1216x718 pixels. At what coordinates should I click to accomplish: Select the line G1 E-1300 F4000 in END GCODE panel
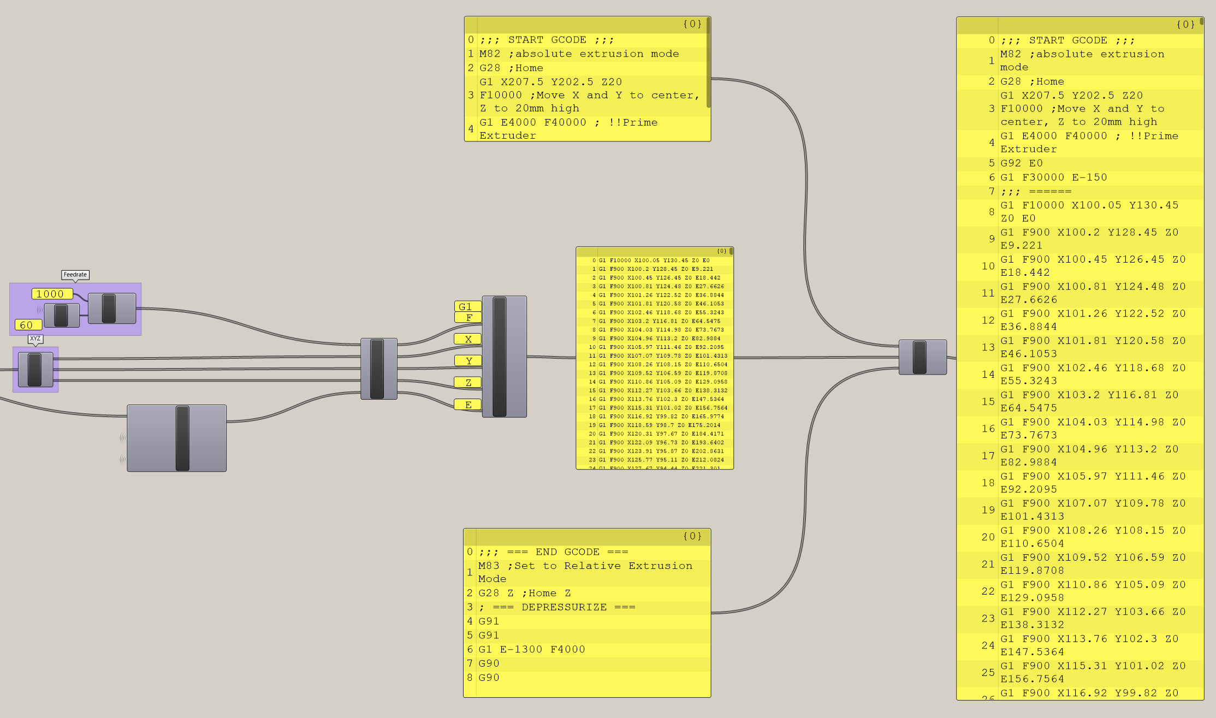click(x=531, y=649)
